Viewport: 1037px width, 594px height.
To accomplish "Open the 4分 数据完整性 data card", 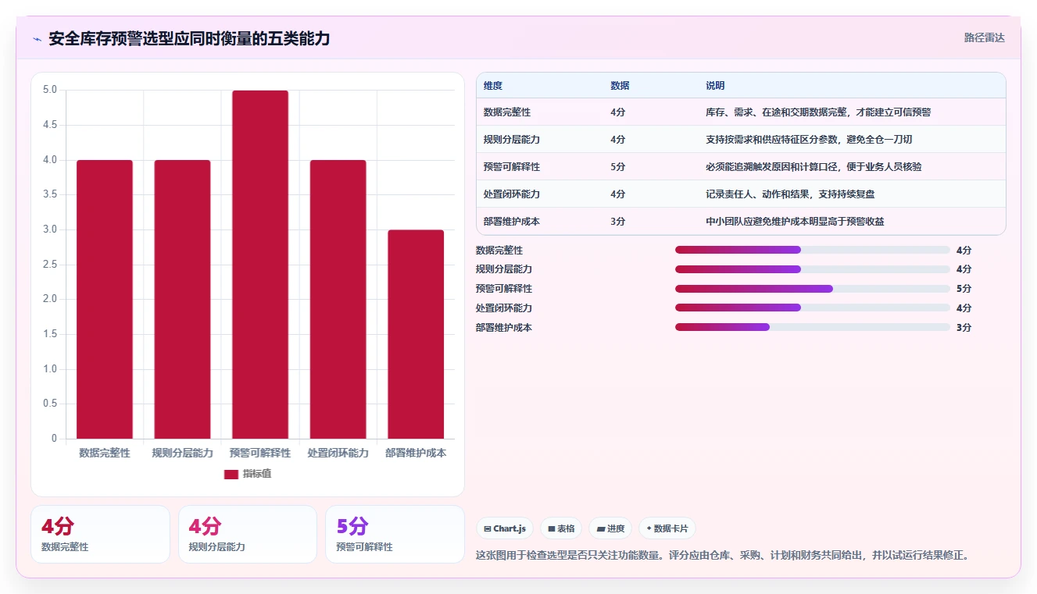I will [100, 534].
